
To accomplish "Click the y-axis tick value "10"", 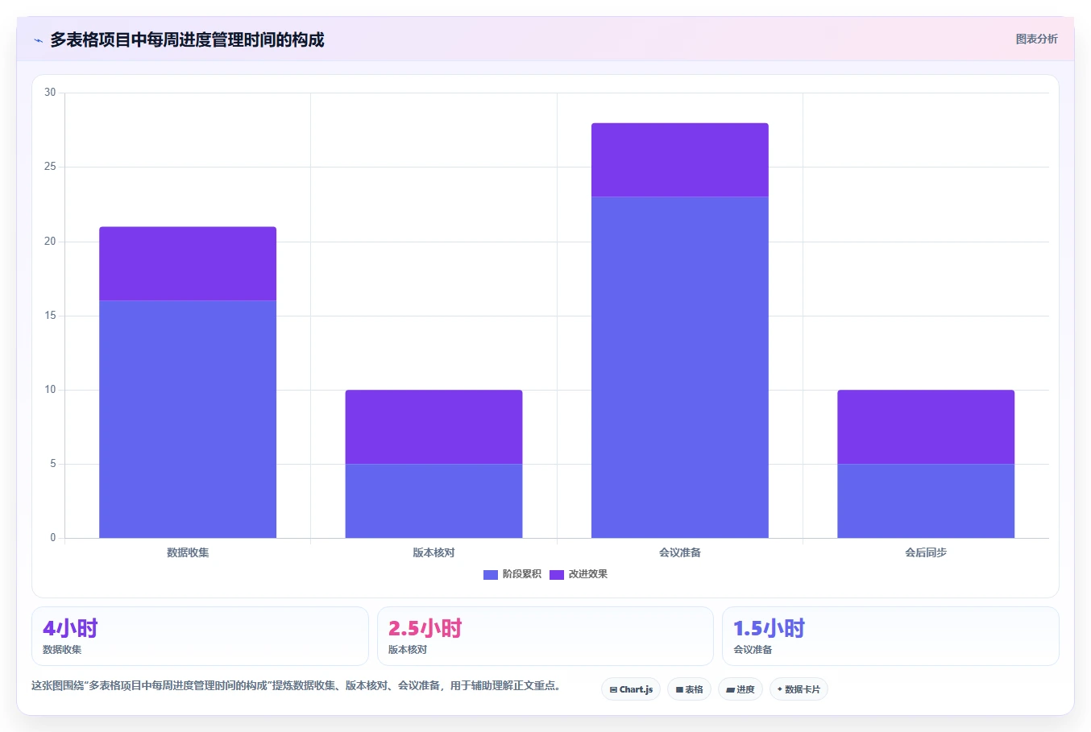I will click(x=50, y=390).
